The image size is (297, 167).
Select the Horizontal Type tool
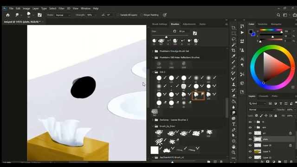click(233, 124)
